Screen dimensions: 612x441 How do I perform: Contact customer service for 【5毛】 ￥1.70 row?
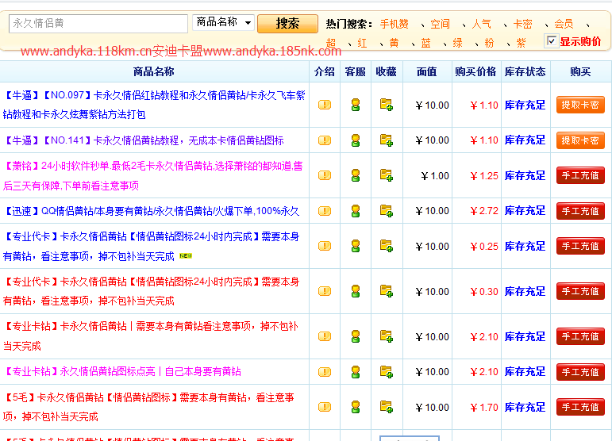(355, 407)
